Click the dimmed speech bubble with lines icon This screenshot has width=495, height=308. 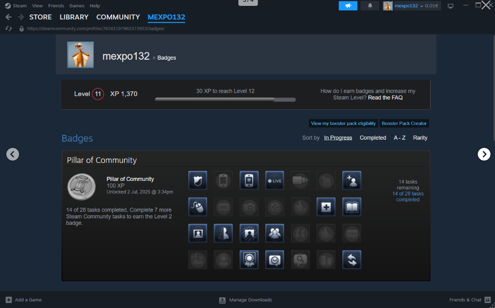pyautogui.click(x=223, y=207)
